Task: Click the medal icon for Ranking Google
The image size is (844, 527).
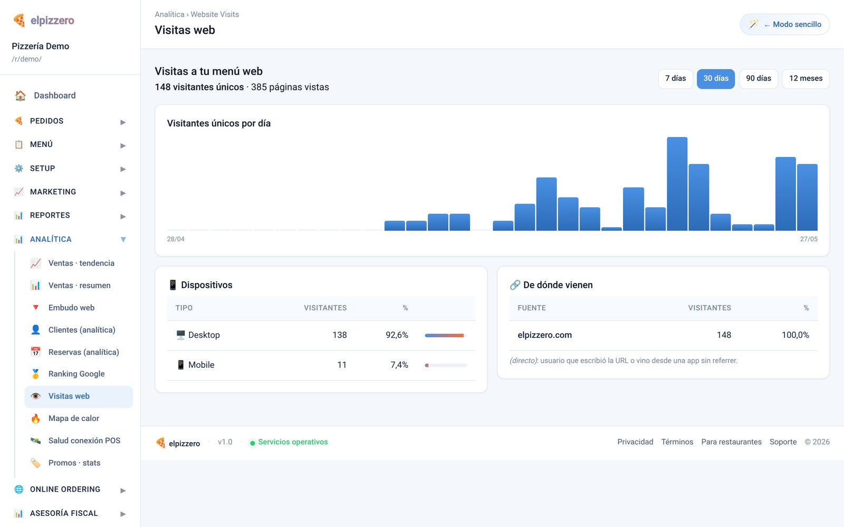Action: click(x=35, y=374)
